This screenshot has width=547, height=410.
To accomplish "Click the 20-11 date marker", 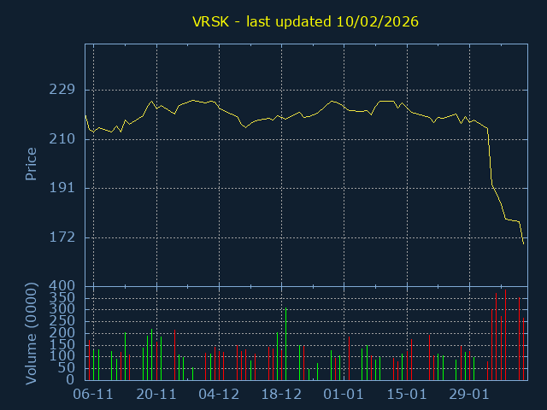I will tap(156, 395).
